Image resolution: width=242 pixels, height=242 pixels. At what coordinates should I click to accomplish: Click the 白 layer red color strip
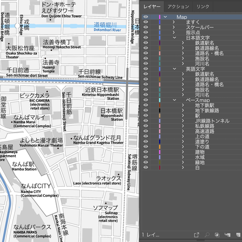point(159,167)
